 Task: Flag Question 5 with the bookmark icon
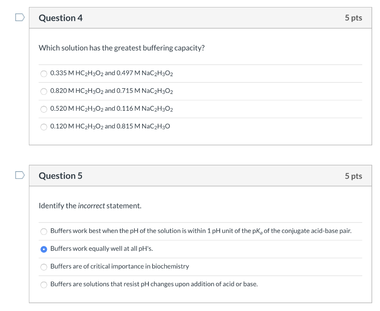tap(20, 175)
